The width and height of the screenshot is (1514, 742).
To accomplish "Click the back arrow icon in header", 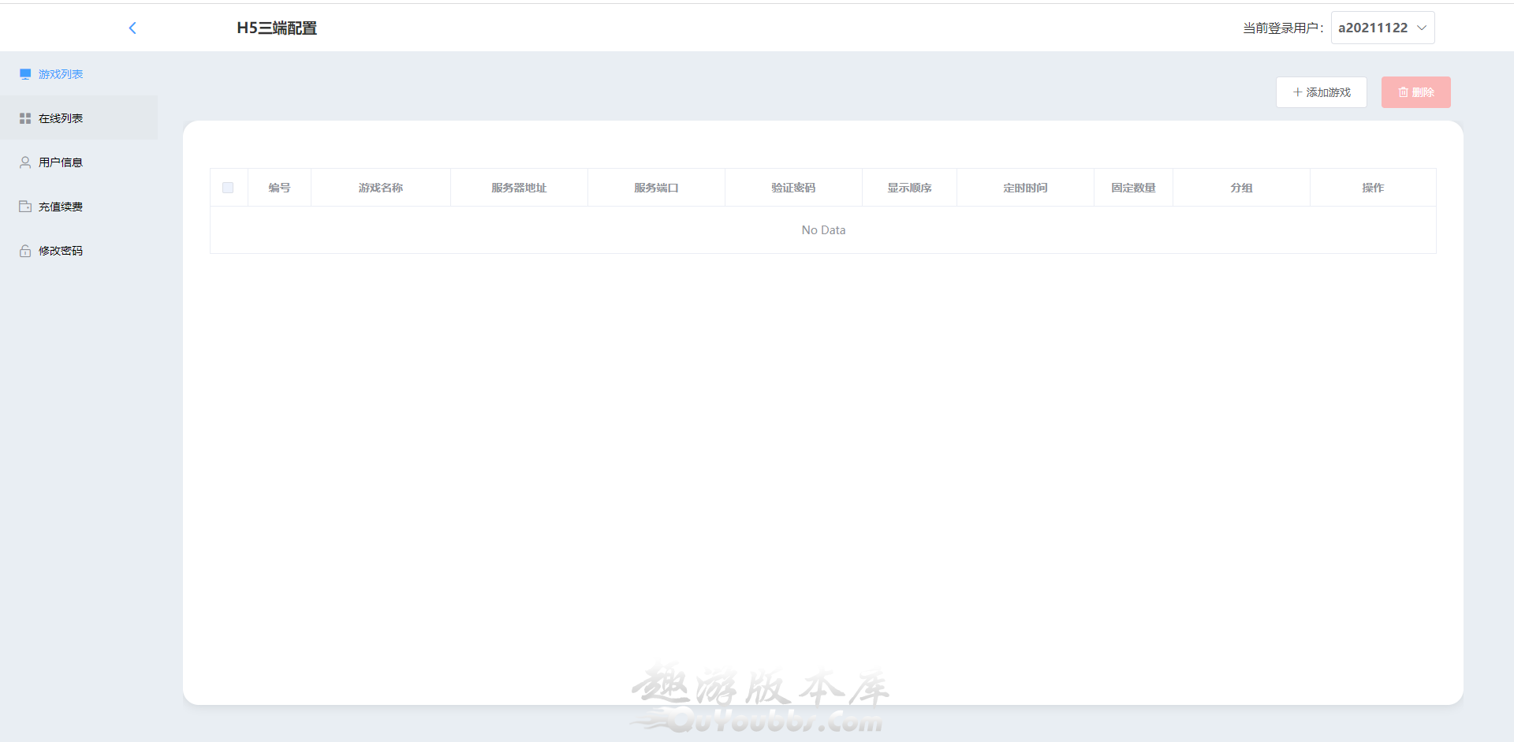I will click(132, 28).
